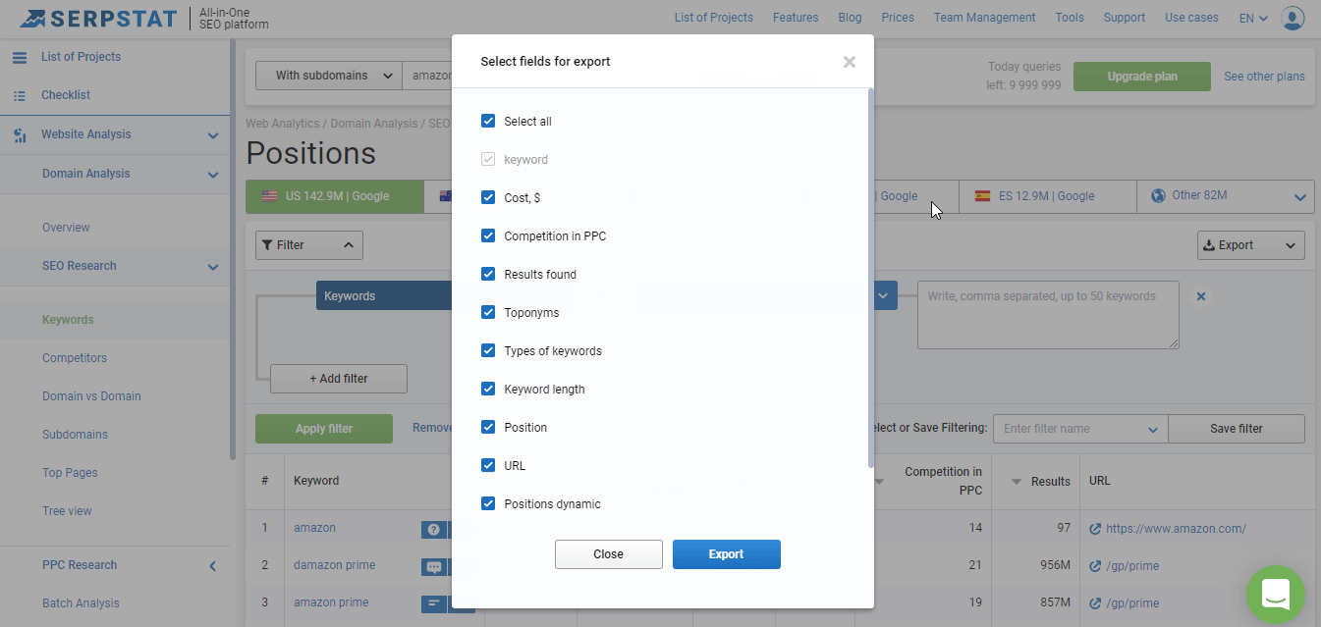Uncheck Types of keywords checkbox
Image resolution: width=1321 pixels, height=627 pixels.
tap(488, 350)
